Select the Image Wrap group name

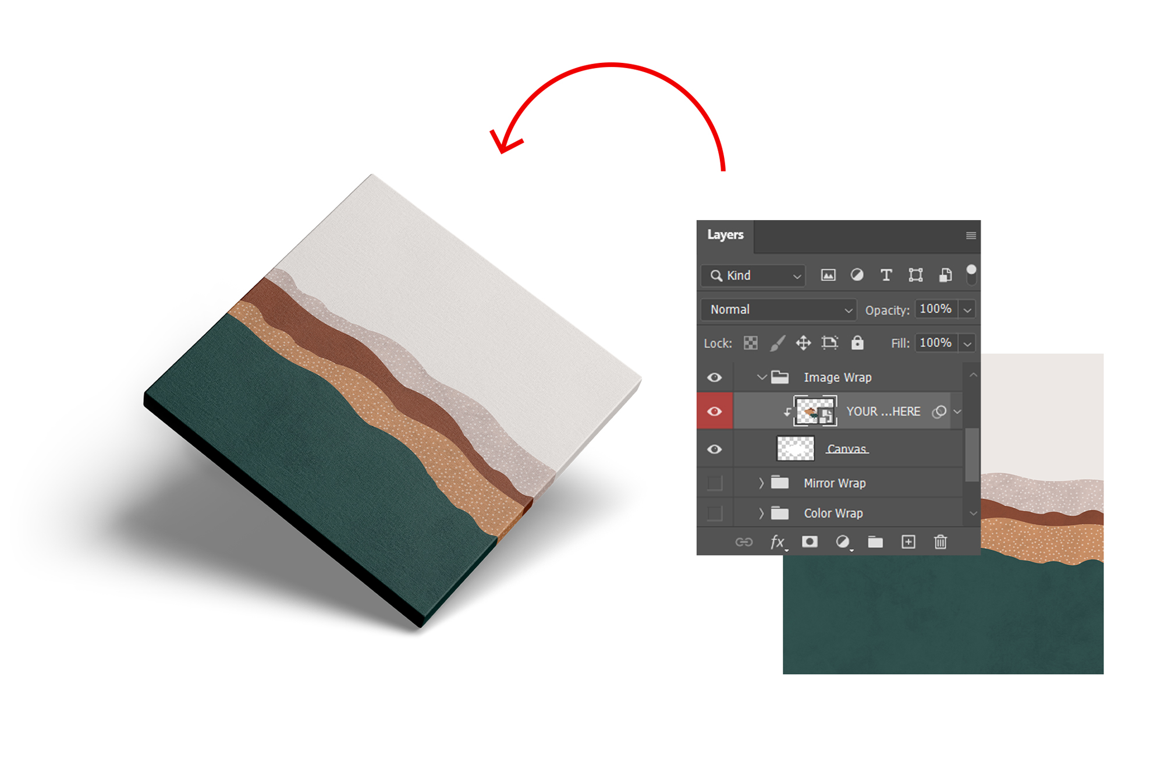pyautogui.click(x=837, y=377)
